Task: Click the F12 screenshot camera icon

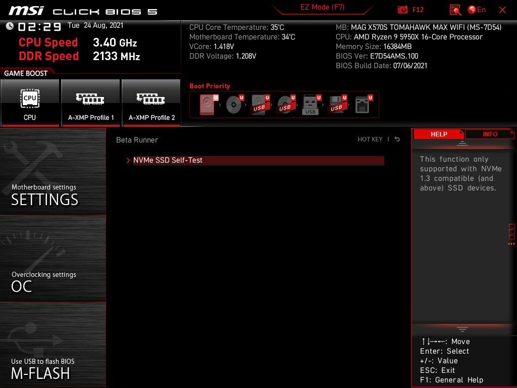Action: [402, 10]
